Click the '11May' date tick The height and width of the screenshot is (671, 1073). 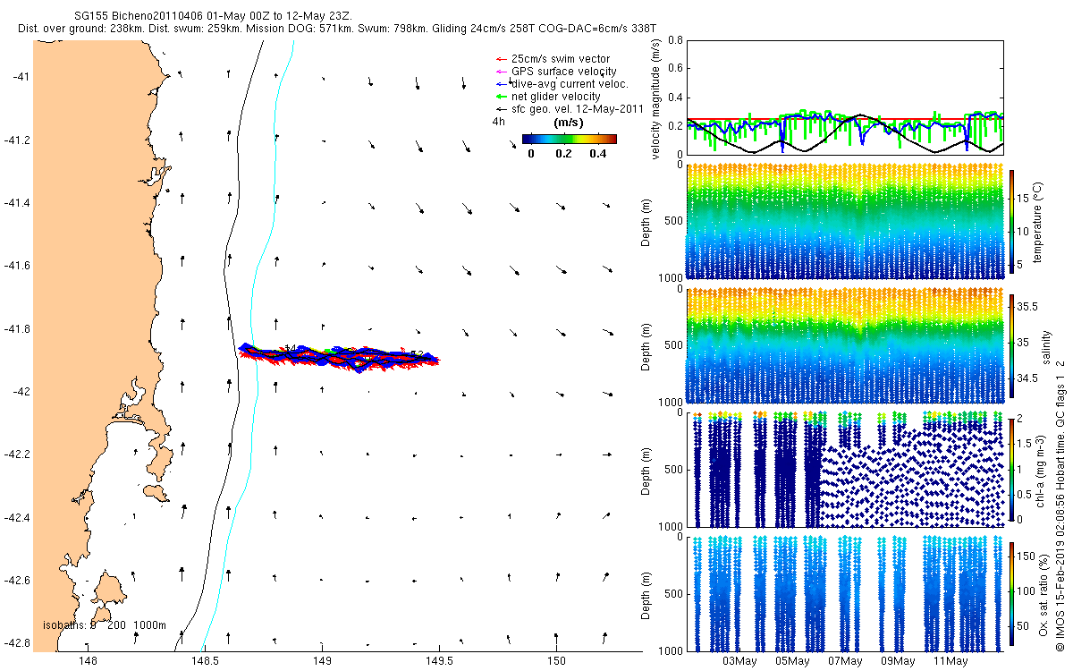pyautogui.click(x=950, y=662)
